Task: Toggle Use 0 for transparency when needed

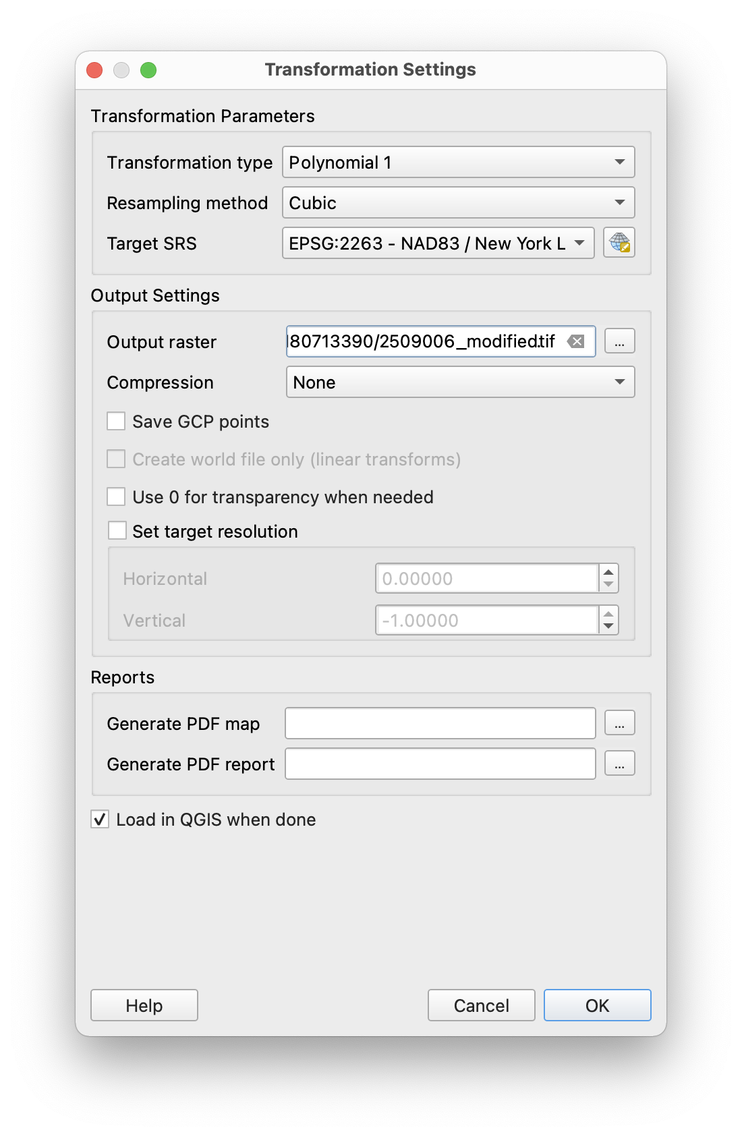Action: pyautogui.click(x=117, y=497)
